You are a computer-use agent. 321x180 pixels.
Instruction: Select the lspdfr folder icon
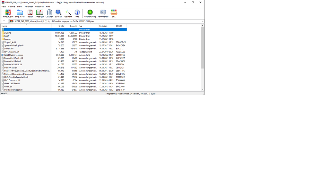pos(3,36)
